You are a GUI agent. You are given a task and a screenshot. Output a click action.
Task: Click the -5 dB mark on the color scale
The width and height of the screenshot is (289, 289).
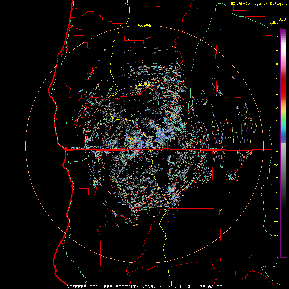pos(276,207)
